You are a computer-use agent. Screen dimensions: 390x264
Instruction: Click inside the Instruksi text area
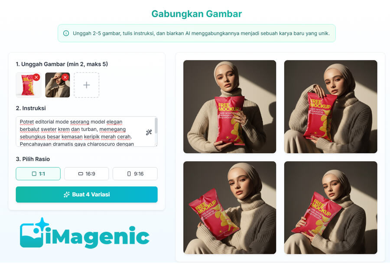(84, 132)
